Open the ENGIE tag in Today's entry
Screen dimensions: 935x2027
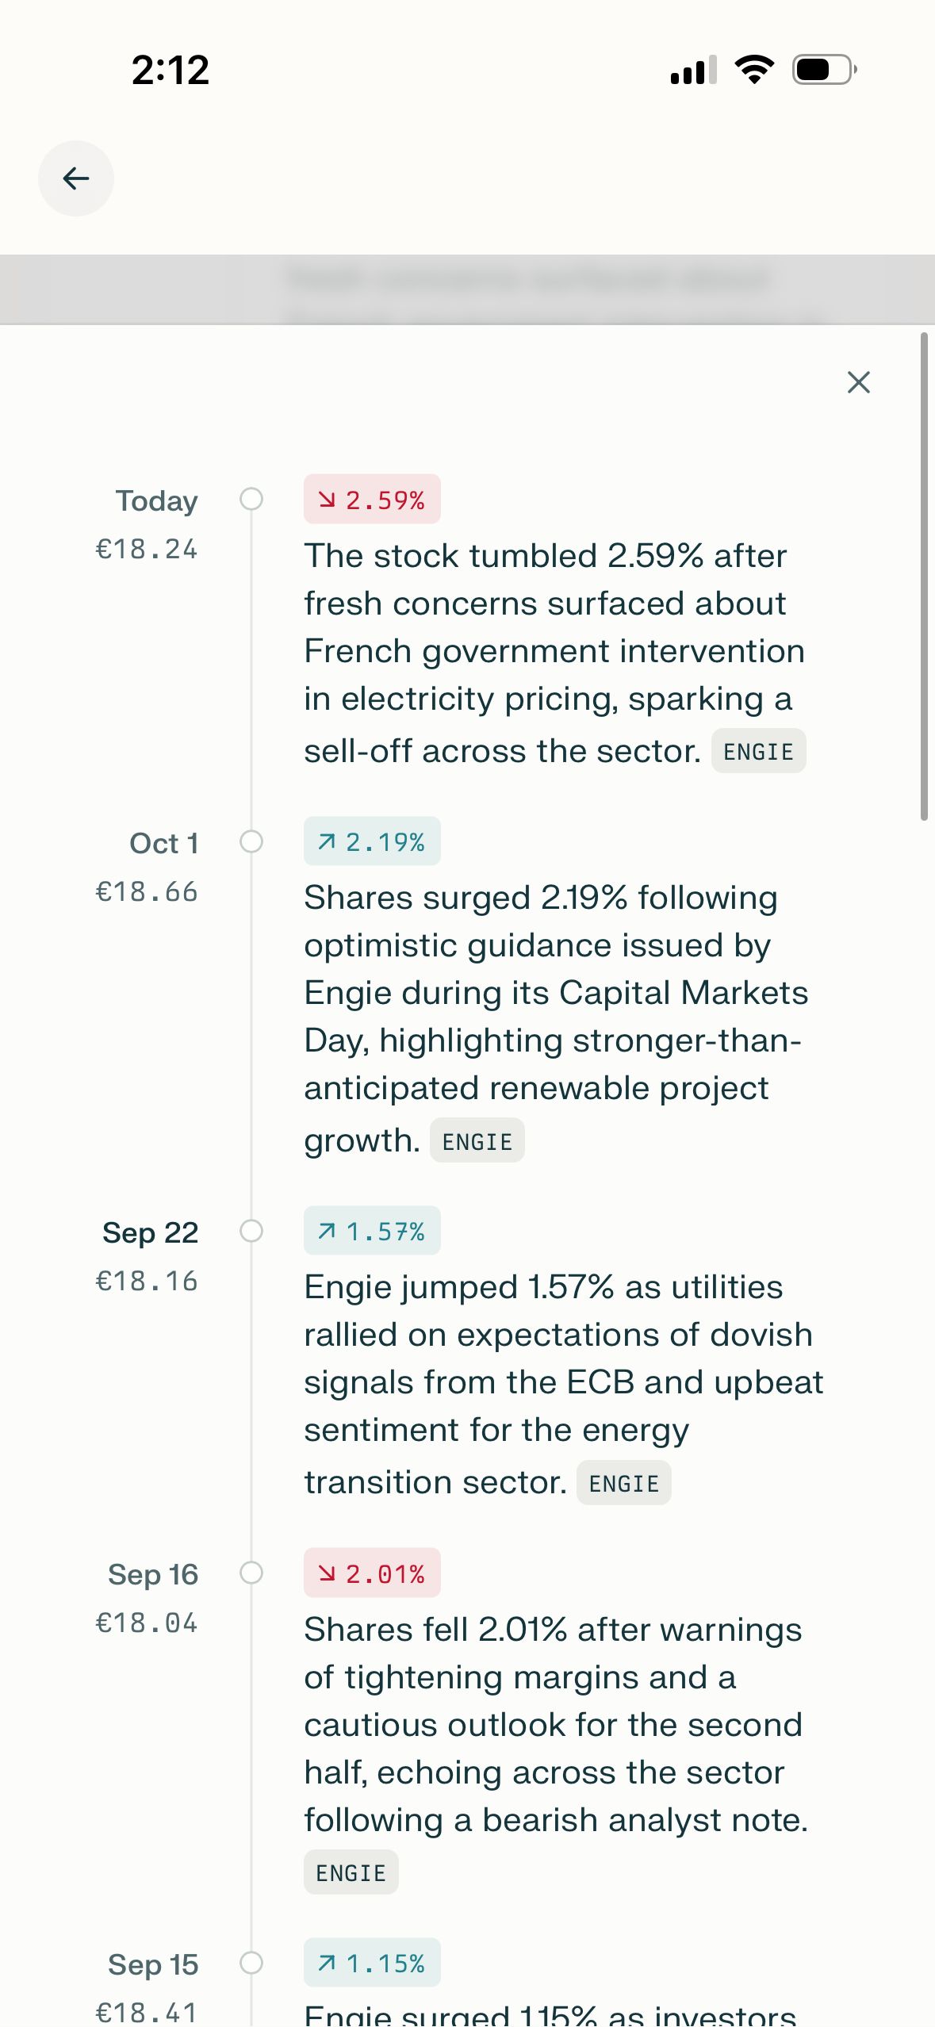(758, 751)
